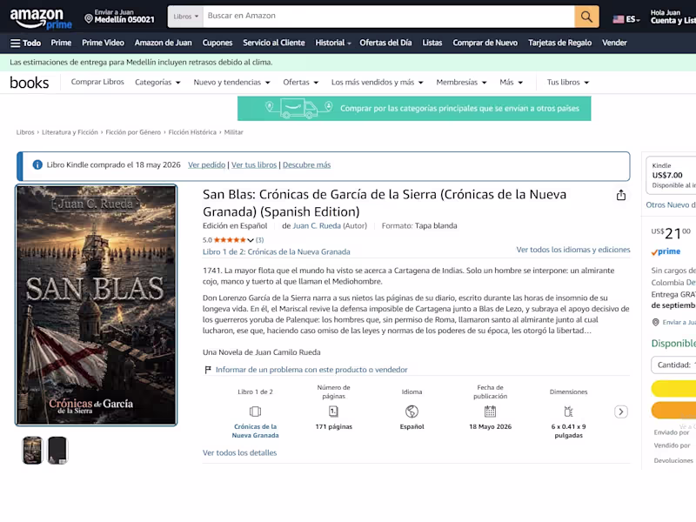Click the orange search magnifier button
Viewport: 696px width, 522px height.
[586, 17]
